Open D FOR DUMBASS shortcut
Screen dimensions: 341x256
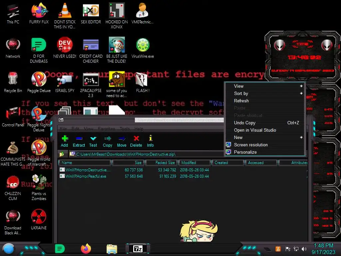(x=39, y=50)
